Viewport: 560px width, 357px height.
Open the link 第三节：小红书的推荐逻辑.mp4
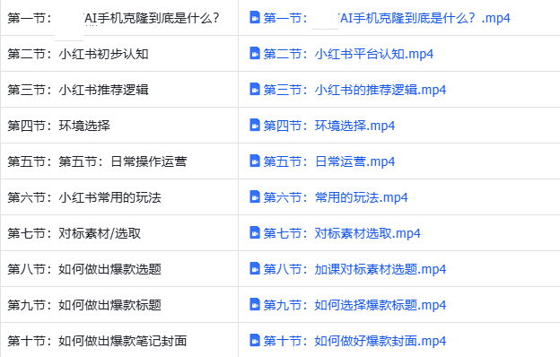[x=354, y=90]
